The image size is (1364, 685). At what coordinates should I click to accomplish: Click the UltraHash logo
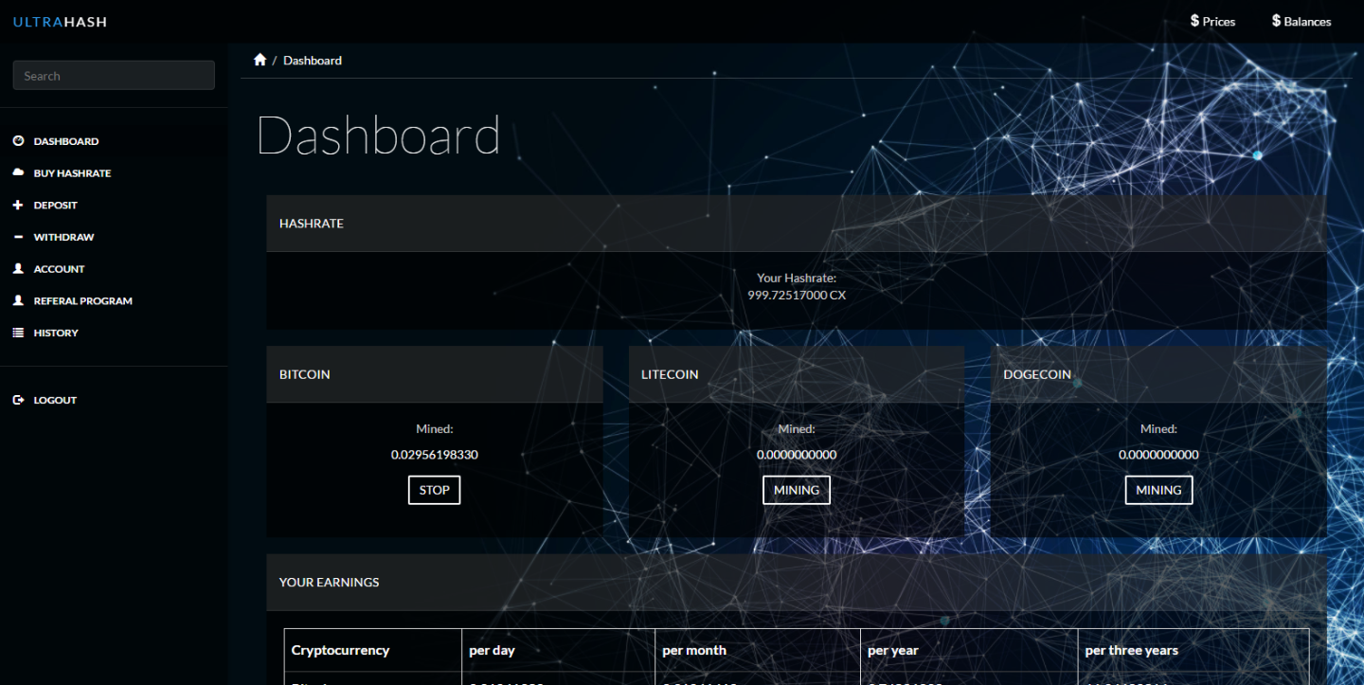60,21
